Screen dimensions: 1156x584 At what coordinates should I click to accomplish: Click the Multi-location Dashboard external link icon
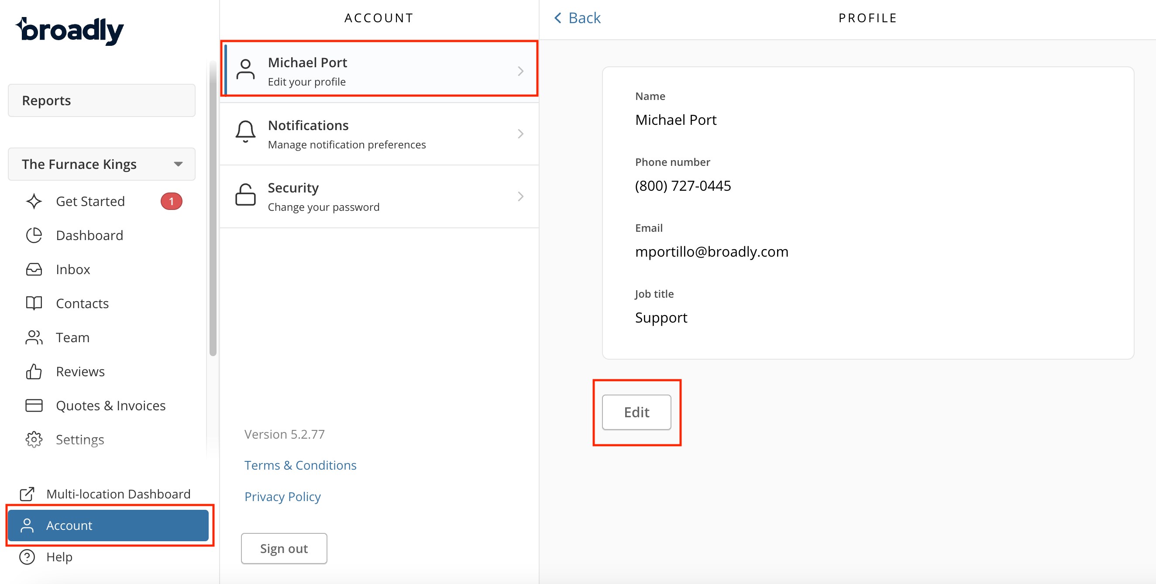click(x=27, y=494)
